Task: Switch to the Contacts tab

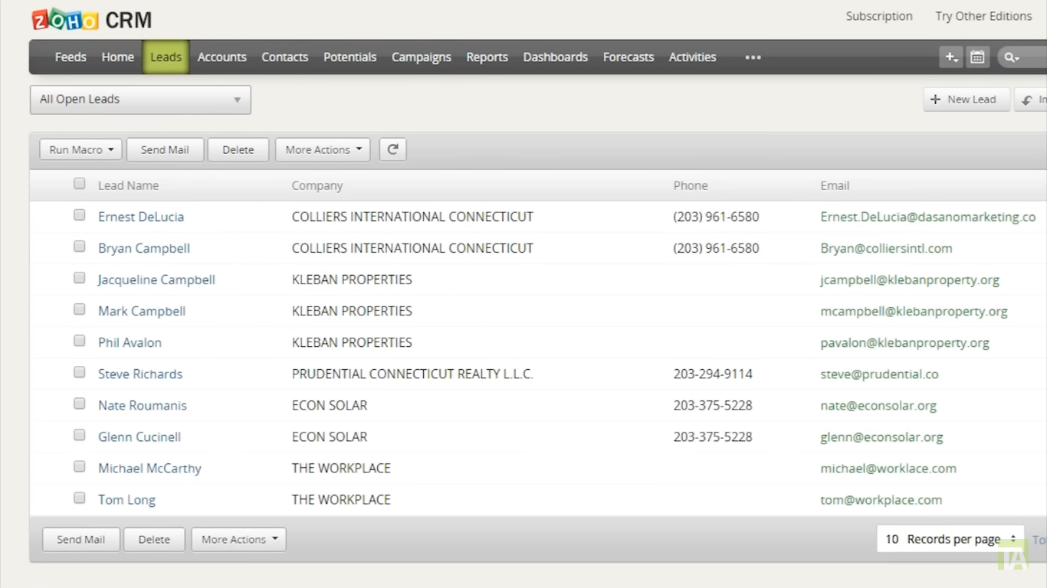Action: pos(284,57)
